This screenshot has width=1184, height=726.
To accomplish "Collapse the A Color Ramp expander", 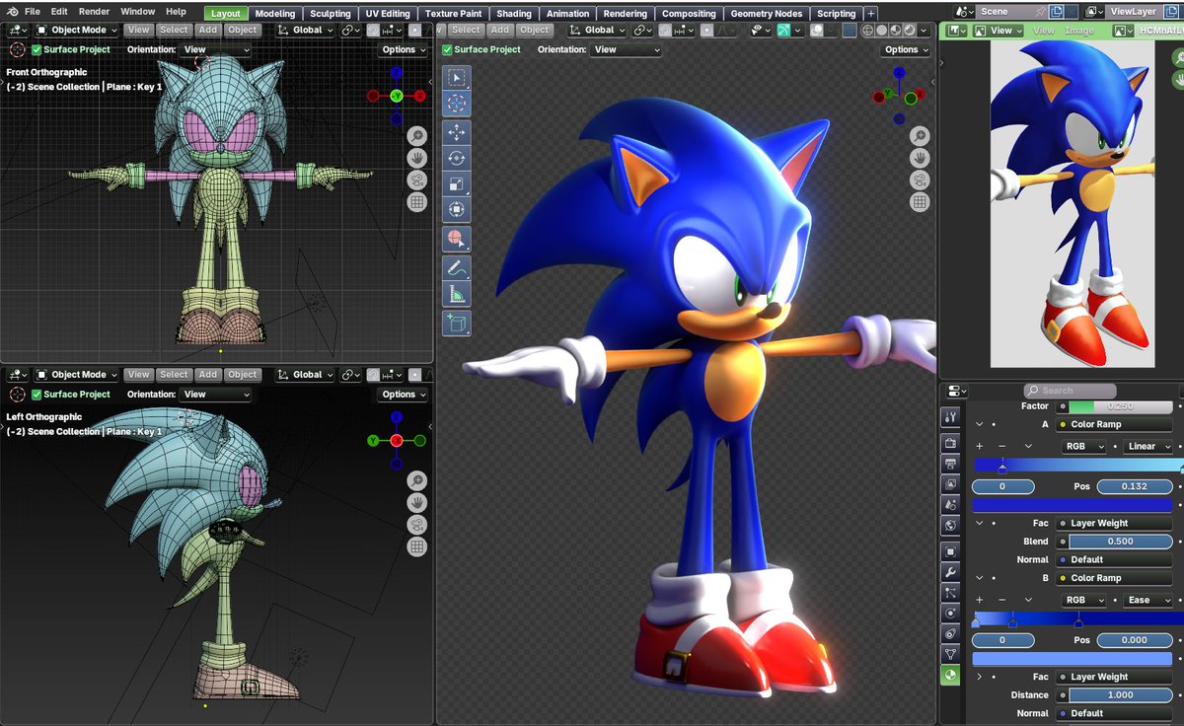I will (x=980, y=424).
